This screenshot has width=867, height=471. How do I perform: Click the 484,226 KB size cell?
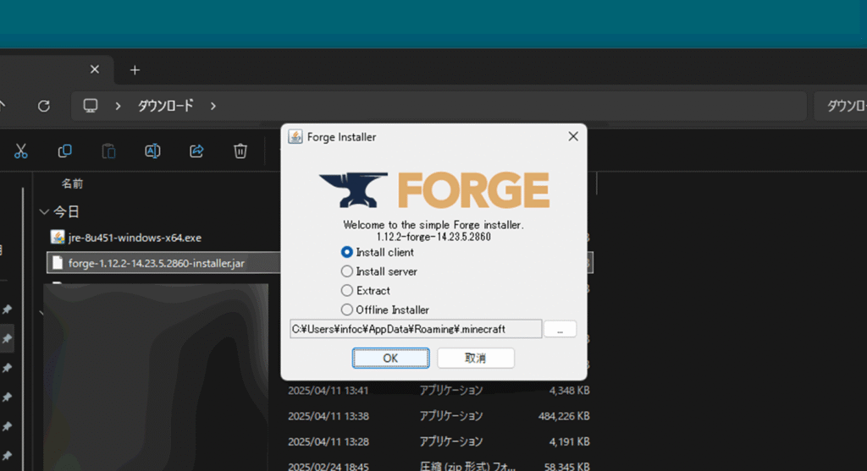pyautogui.click(x=563, y=416)
